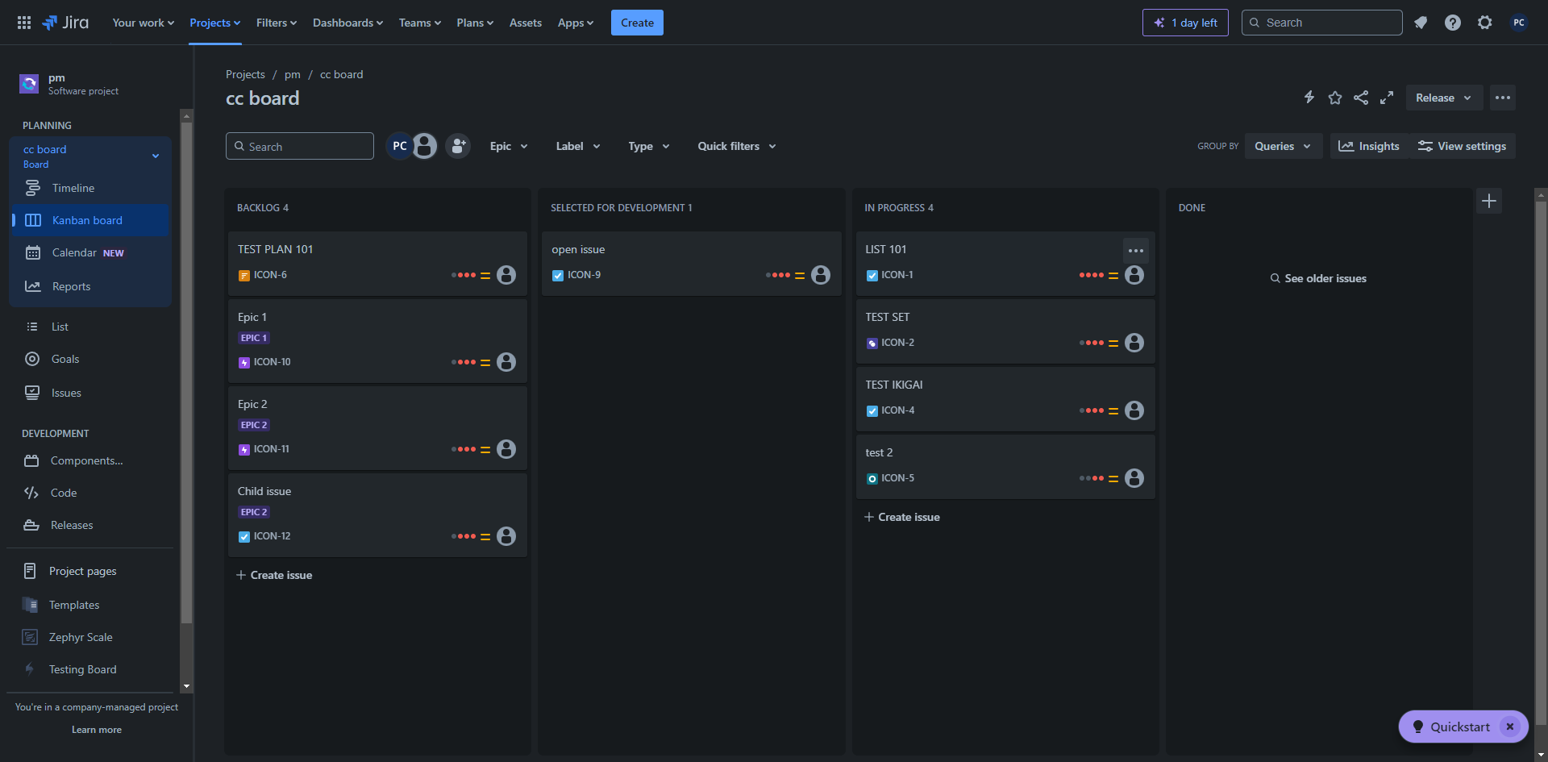Open the board more actions ellipsis
The width and height of the screenshot is (1548, 762).
(x=1503, y=98)
